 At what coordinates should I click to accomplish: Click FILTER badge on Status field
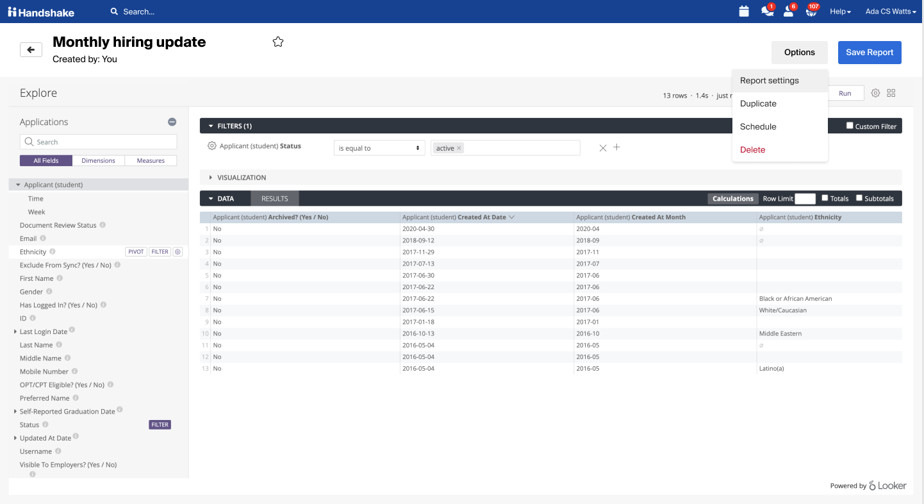tap(160, 424)
